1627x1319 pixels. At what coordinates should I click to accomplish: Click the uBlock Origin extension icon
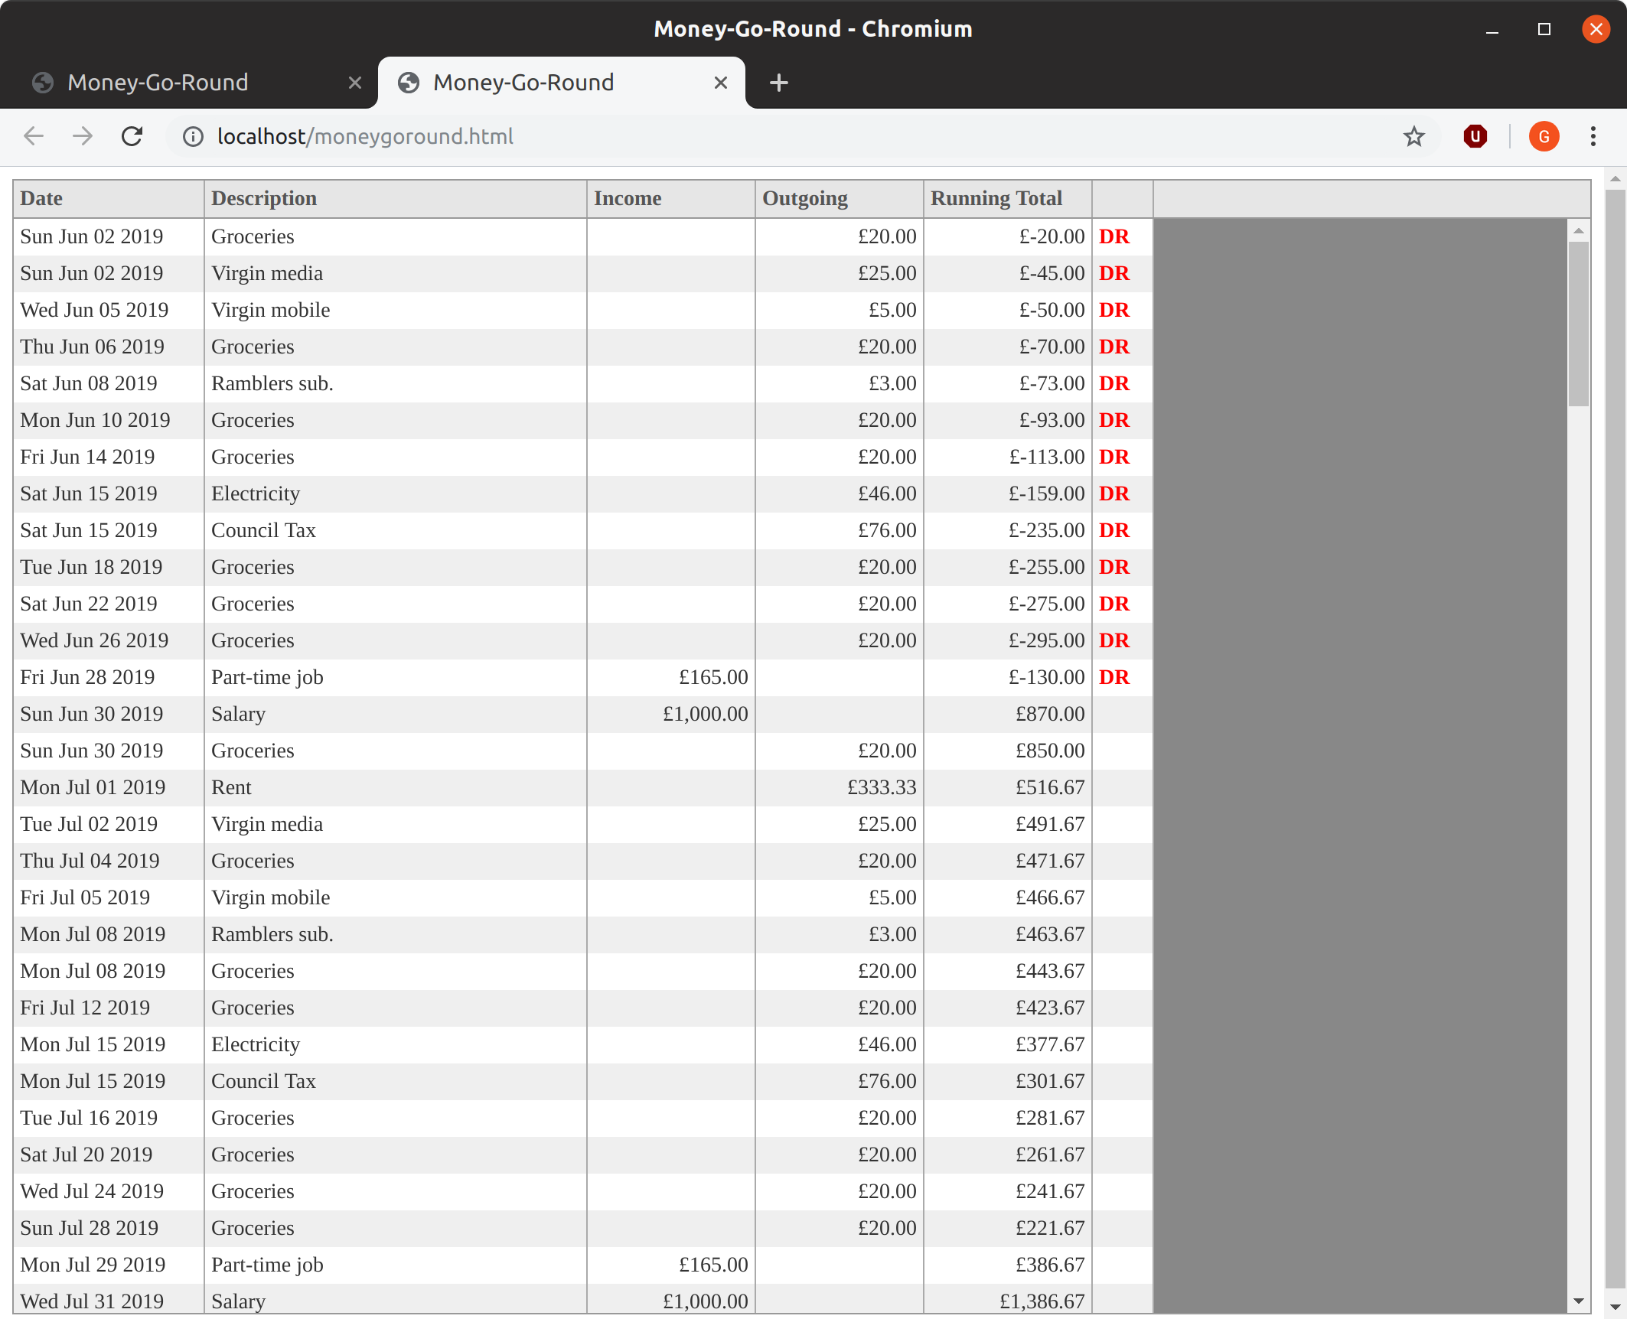(1475, 136)
